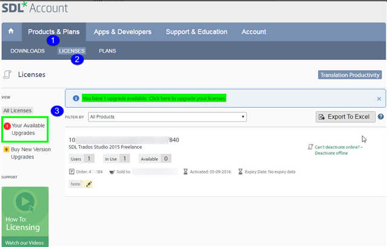This screenshot has height=247, width=387.
Task: Select the PLANS submenu
Action: point(108,51)
